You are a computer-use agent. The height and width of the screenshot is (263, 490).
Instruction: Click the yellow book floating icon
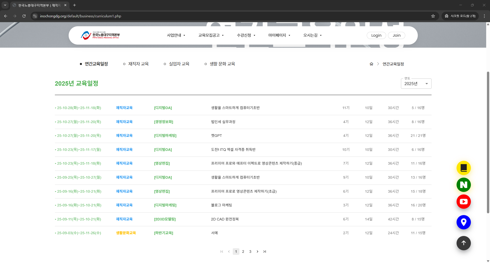point(463,168)
